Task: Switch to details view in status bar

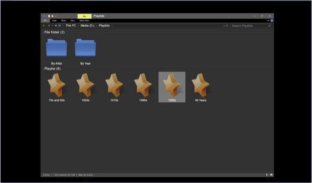Action: tap(267, 175)
